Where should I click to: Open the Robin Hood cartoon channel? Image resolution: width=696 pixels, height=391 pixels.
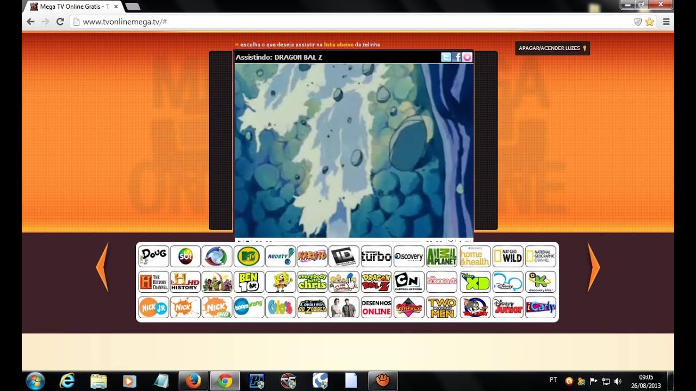(217, 282)
